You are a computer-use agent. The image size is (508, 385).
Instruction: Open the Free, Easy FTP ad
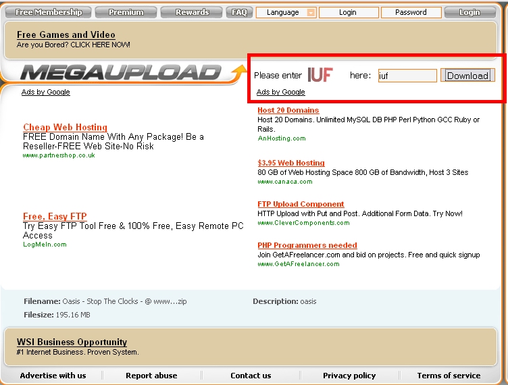55,216
